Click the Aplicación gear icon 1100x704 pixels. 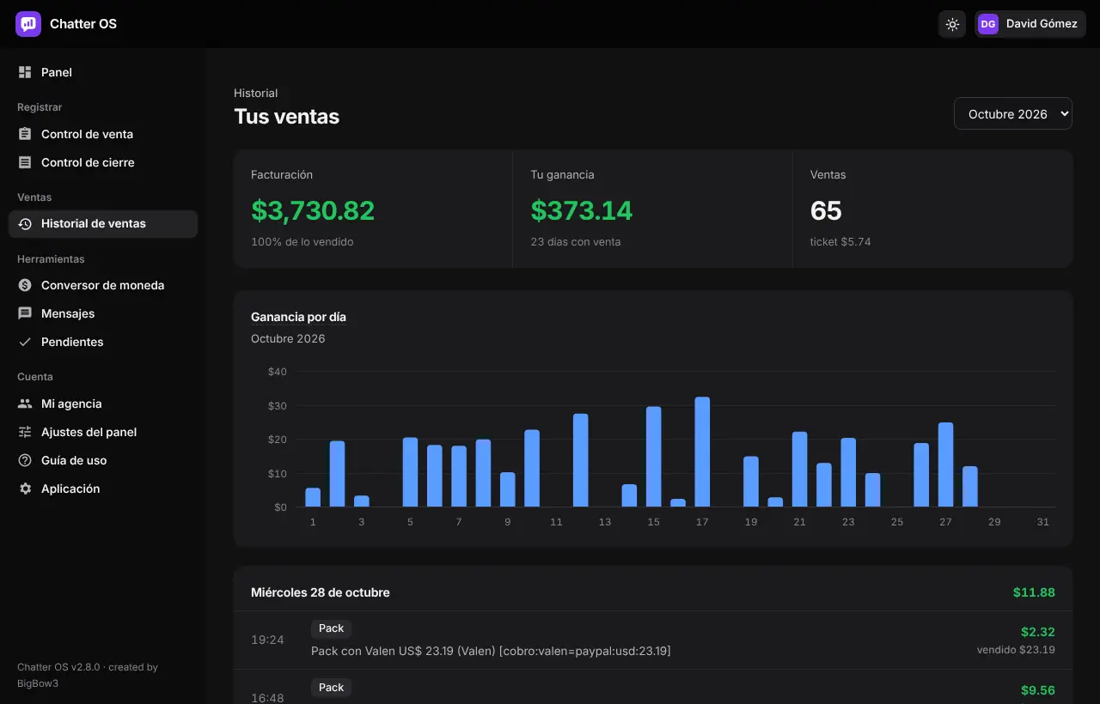[x=25, y=489]
